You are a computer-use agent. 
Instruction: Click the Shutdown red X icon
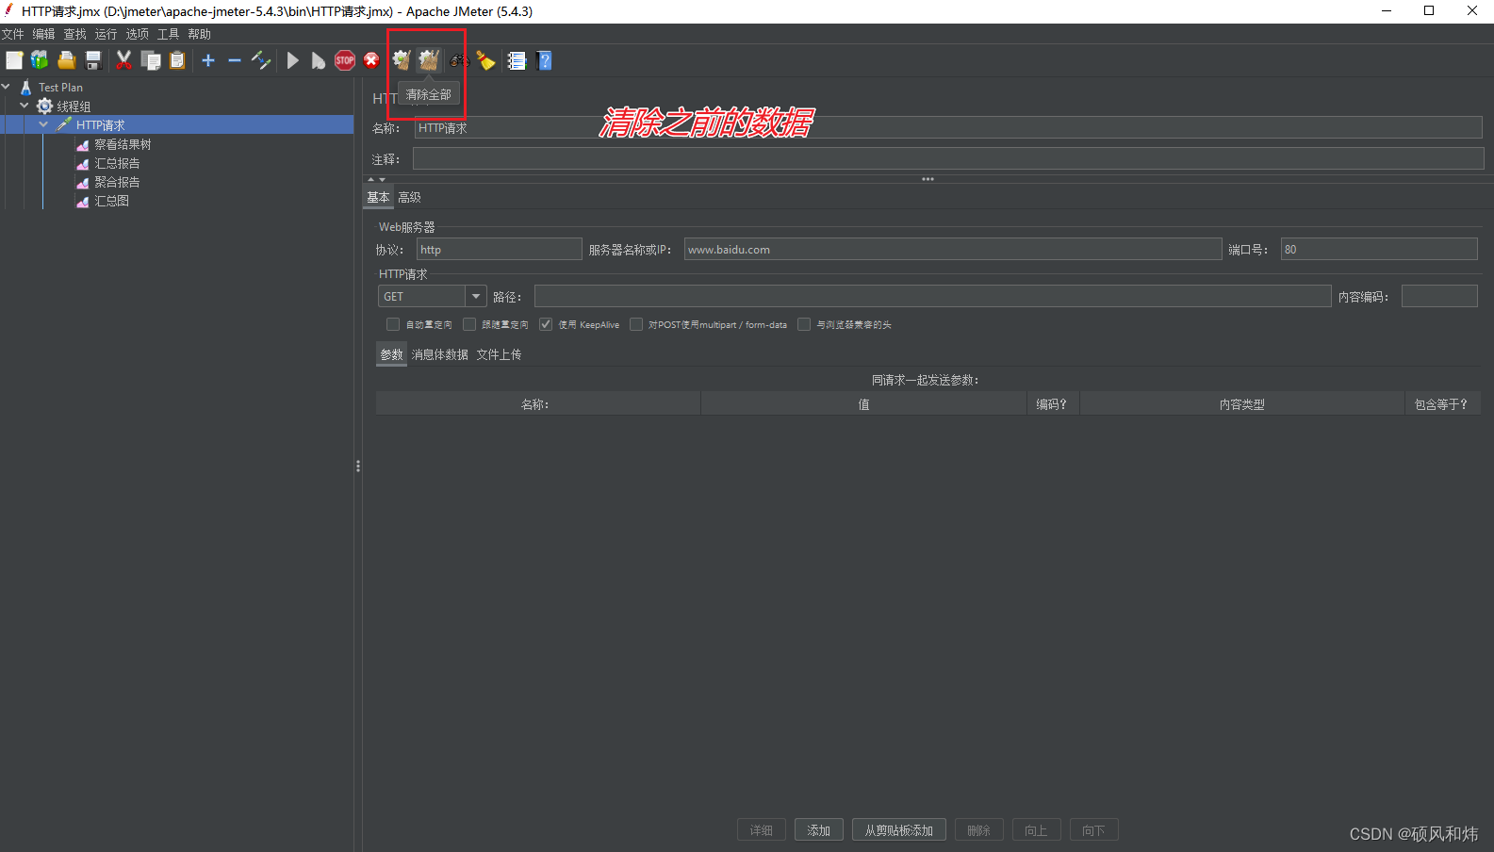[x=371, y=60]
